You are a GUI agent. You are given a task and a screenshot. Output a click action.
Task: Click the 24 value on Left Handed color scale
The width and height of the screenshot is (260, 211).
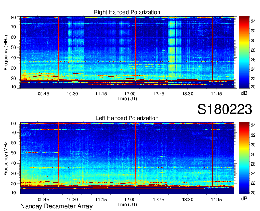(253, 174)
